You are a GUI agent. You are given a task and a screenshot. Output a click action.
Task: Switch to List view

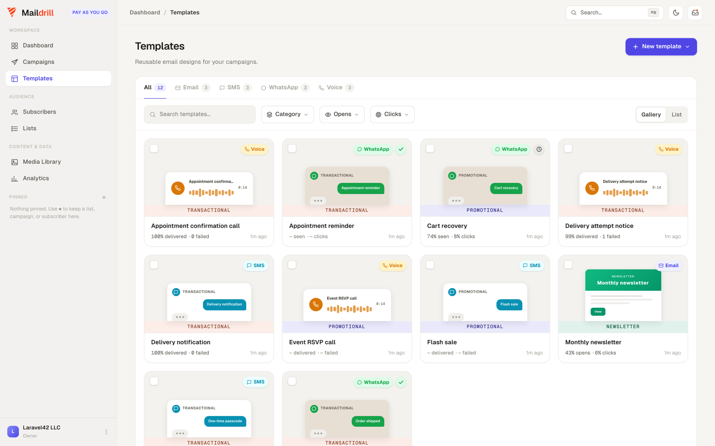pos(677,115)
